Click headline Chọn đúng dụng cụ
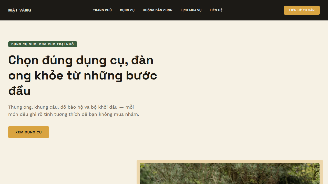The width and height of the screenshot is (328, 184). (83, 75)
